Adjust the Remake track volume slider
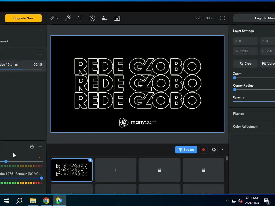275x206 pixels. (42, 178)
